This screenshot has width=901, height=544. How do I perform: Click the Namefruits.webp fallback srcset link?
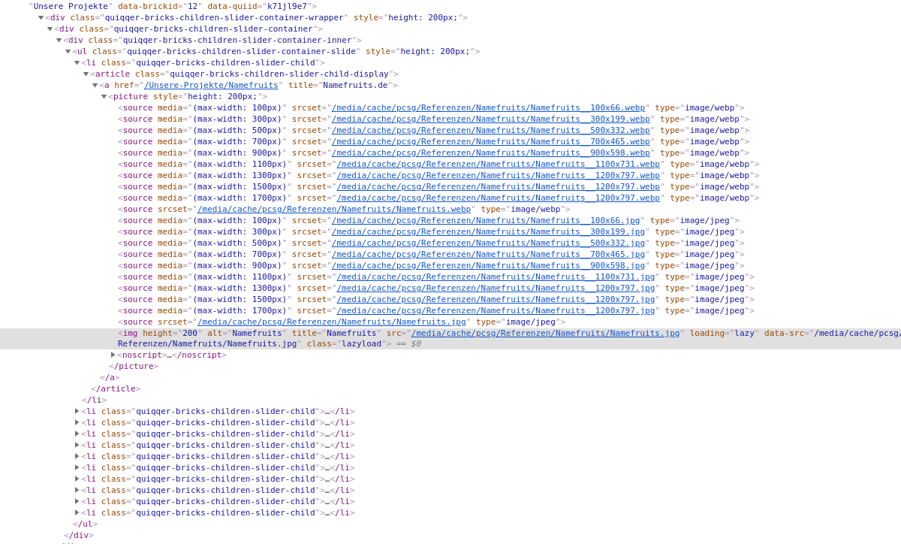(x=334, y=210)
